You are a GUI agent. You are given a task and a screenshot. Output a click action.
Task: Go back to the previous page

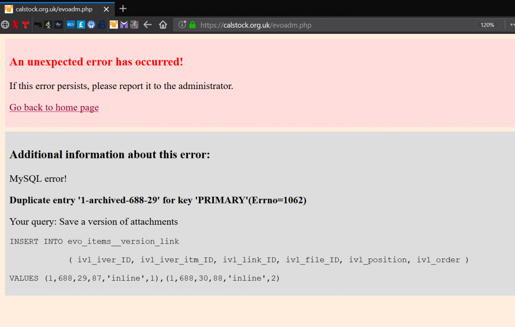coord(148,25)
